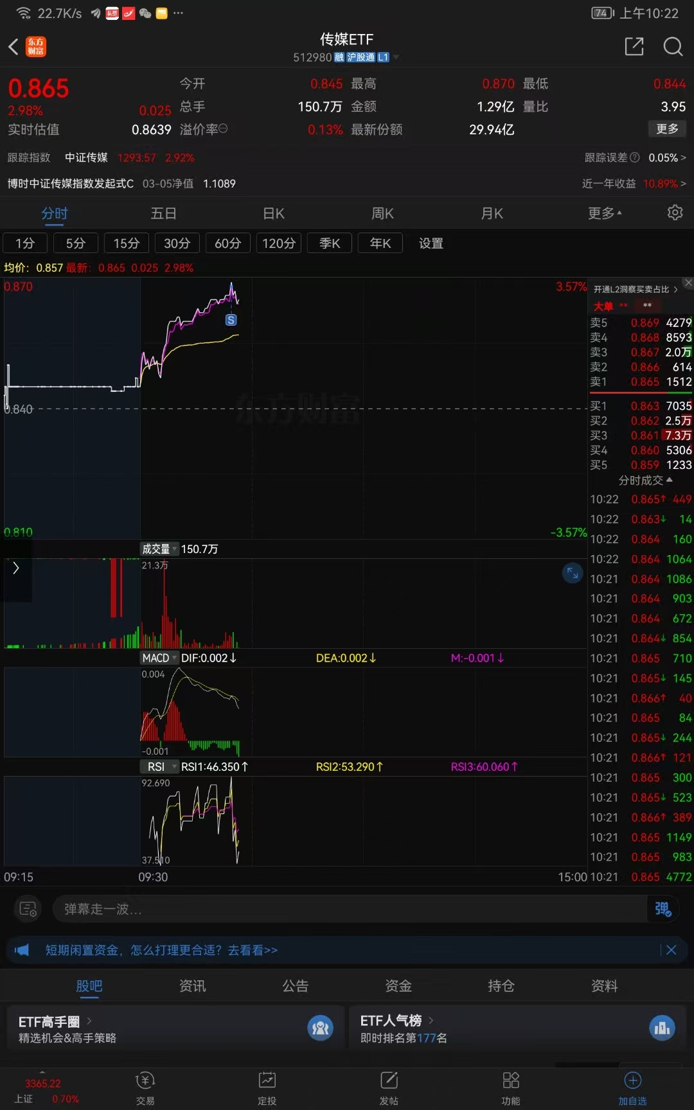Open 功能 functions grid icon
This screenshot has height=1110, width=694.
coord(511,1088)
